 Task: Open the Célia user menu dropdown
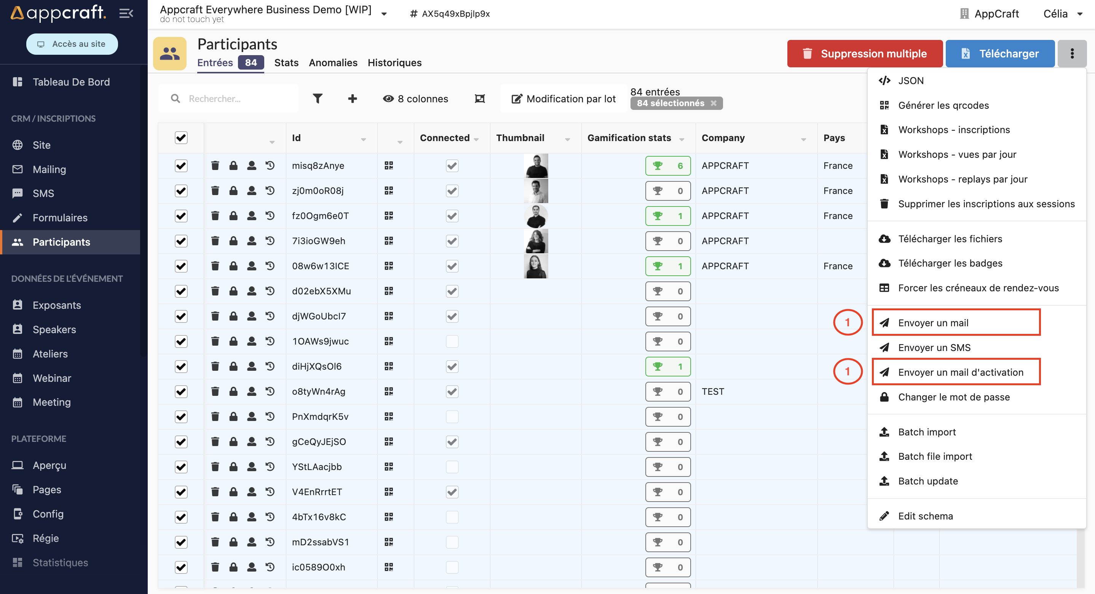click(1079, 14)
